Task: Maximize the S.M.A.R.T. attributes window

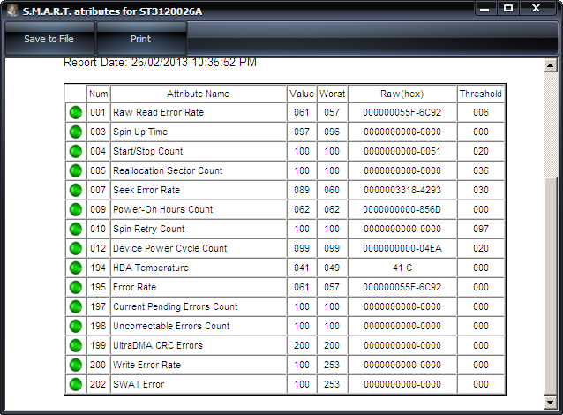Action: tap(508, 9)
